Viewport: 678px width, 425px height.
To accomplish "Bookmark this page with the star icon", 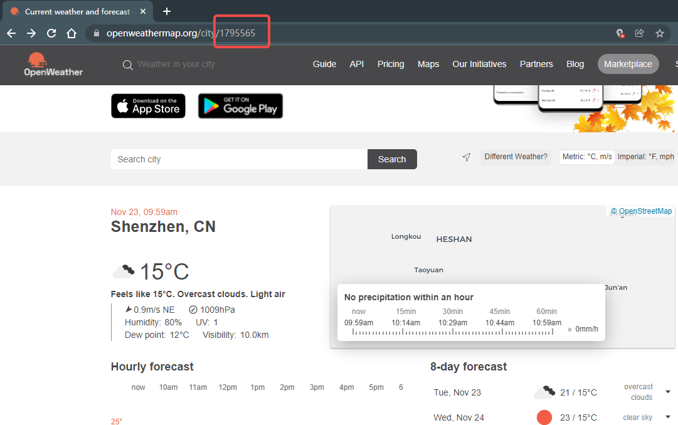I will (x=659, y=33).
